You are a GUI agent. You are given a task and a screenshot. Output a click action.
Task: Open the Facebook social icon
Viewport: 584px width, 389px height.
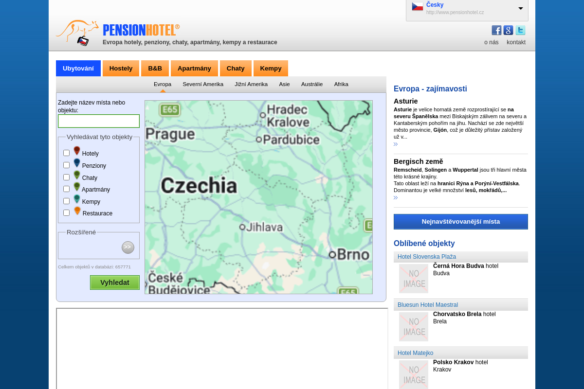coord(496,30)
